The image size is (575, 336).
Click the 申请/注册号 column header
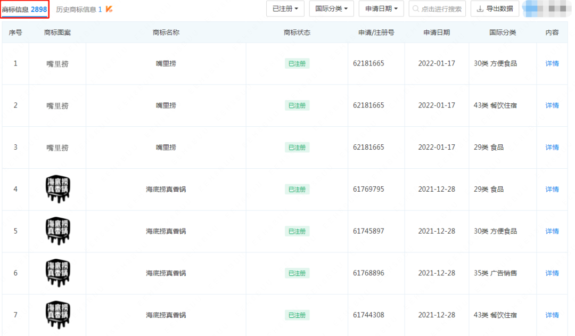pos(376,32)
